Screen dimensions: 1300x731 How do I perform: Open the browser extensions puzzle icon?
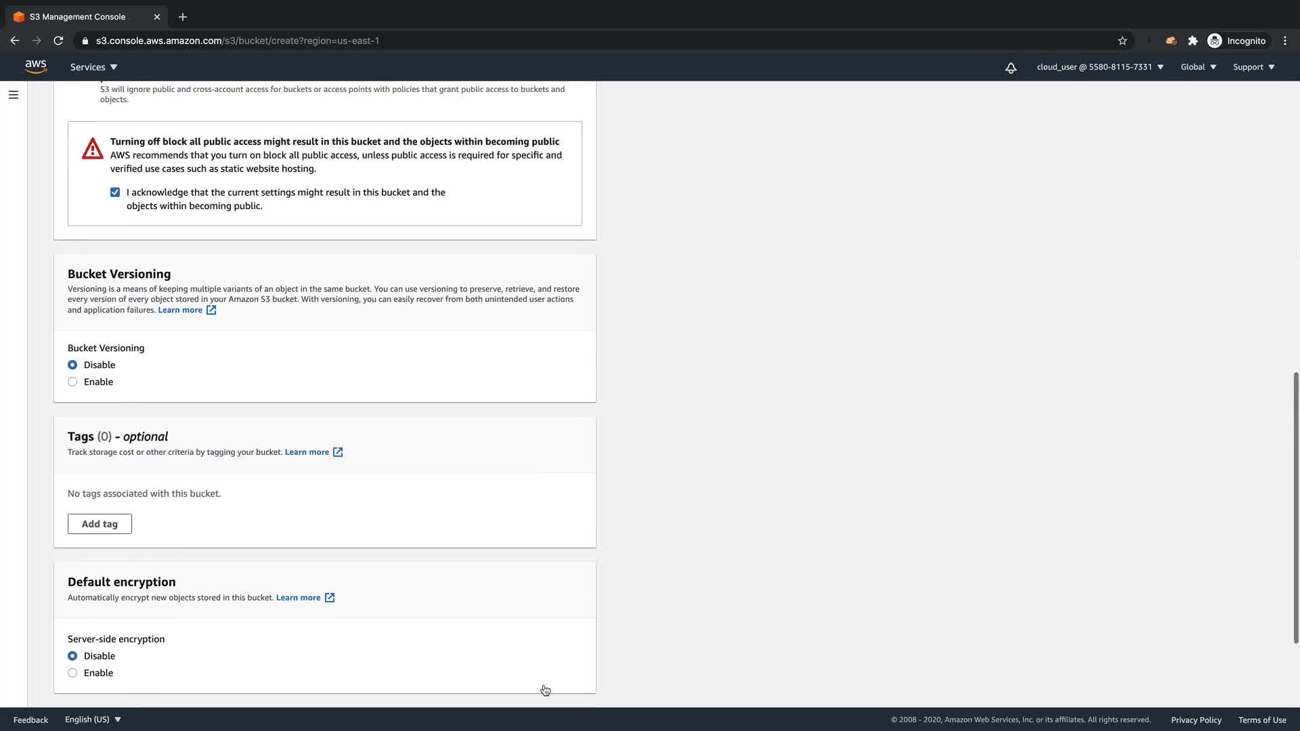(x=1193, y=41)
